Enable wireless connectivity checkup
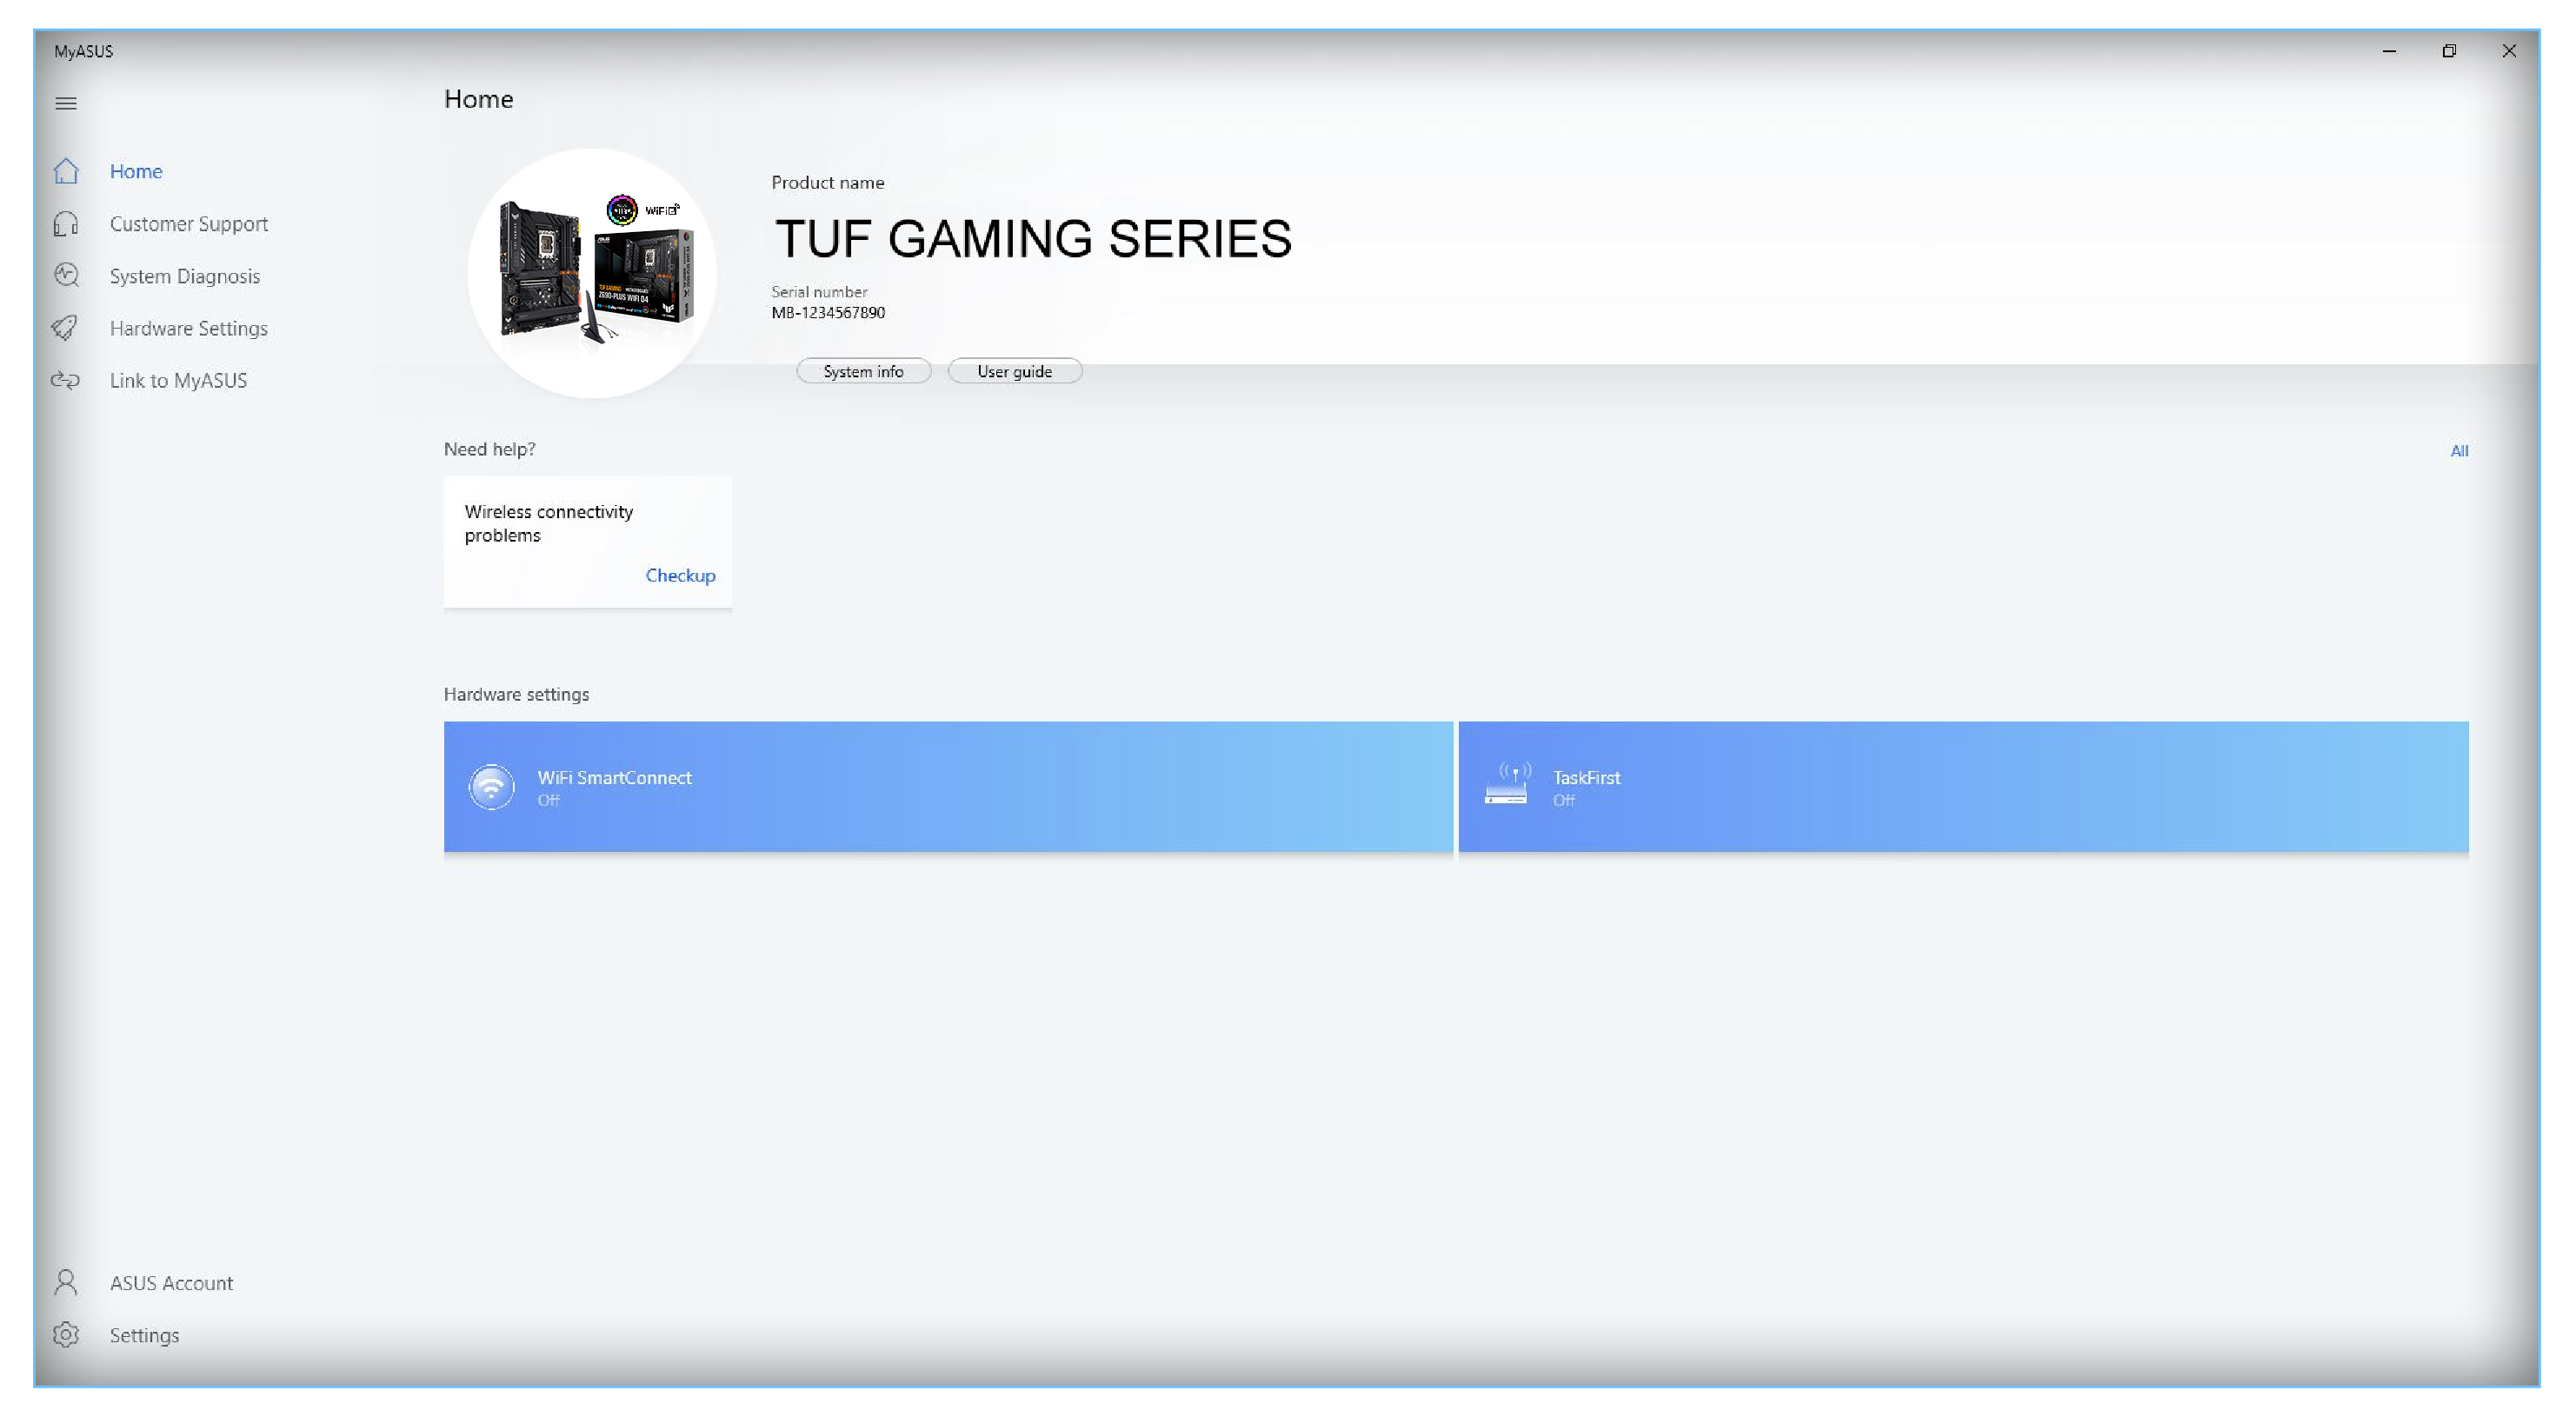The image size is (2576, 1417). 679,574
